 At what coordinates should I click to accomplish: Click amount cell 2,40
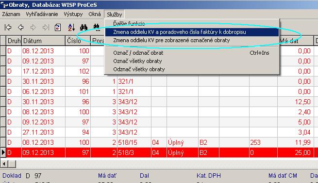point(295,112)
